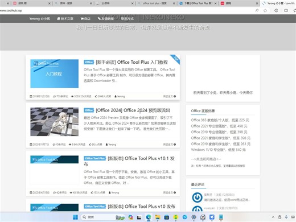
Task: Click the Office tag on Office 2024 post
Action: [89, 110]
